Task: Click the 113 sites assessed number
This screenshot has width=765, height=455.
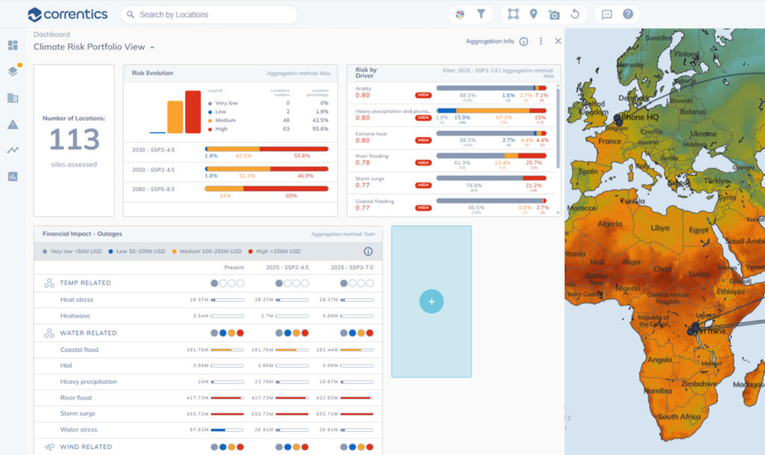Action: pyautogui.click(x=74, y=140)
